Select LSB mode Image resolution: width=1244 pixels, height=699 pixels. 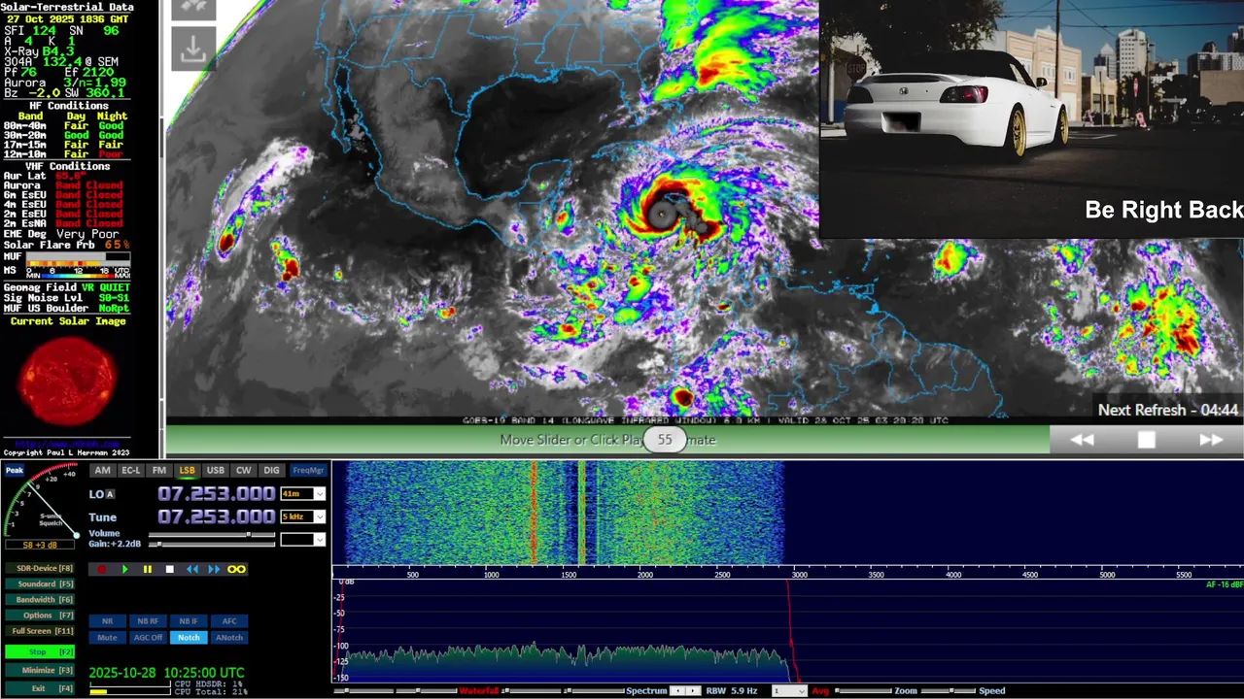[x=187, y=471]
